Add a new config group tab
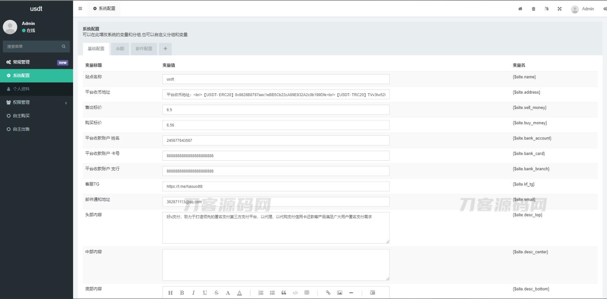Screen dimensions: 607x299 [x=165, y=49]
